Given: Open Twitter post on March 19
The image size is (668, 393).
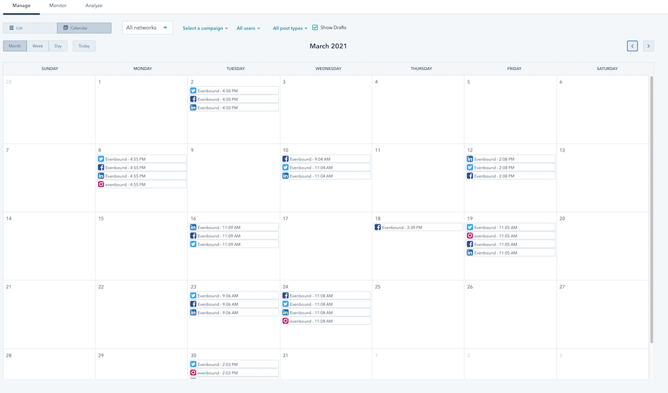Looking at the screenshot, I should (x=511, y=227).
